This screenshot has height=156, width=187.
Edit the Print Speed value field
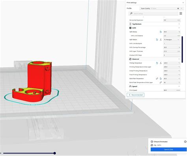pyautogui.click(x=172, y=90)
